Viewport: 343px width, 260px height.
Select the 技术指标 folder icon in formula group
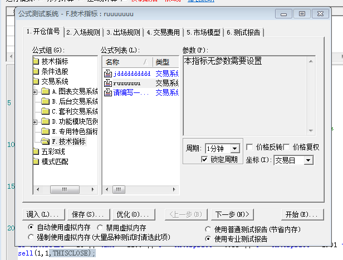[36, 61]
